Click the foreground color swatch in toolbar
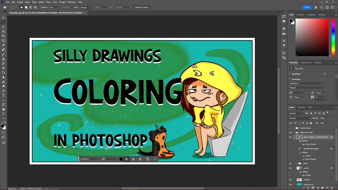This screenshot has height=190, width=338. pos(2,126)
